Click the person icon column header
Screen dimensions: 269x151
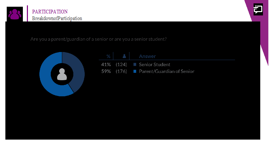pyautogui.click(x=124, y=56)
